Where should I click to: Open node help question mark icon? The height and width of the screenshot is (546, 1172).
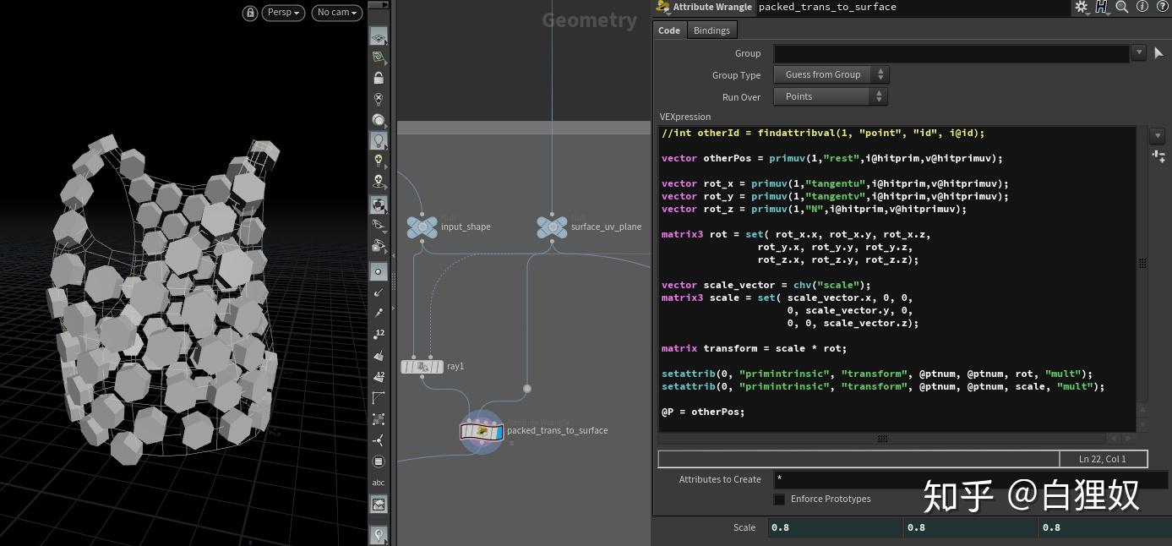[1162, 7]
